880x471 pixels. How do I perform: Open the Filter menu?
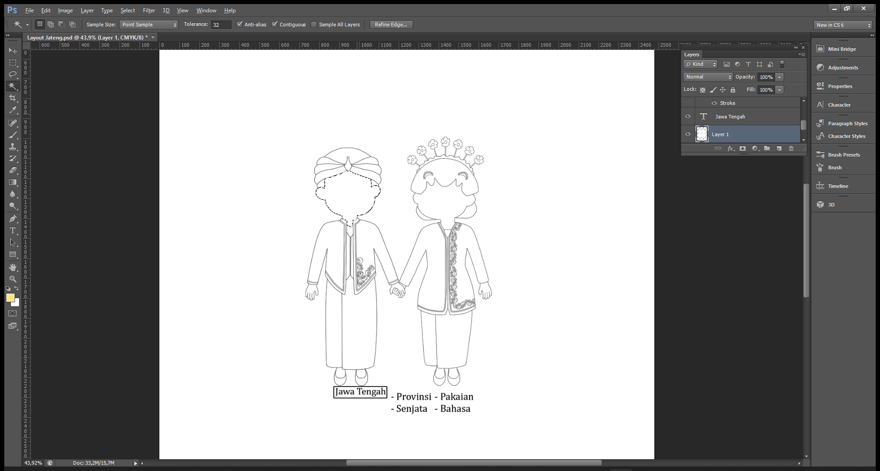(x=148, y=10)
